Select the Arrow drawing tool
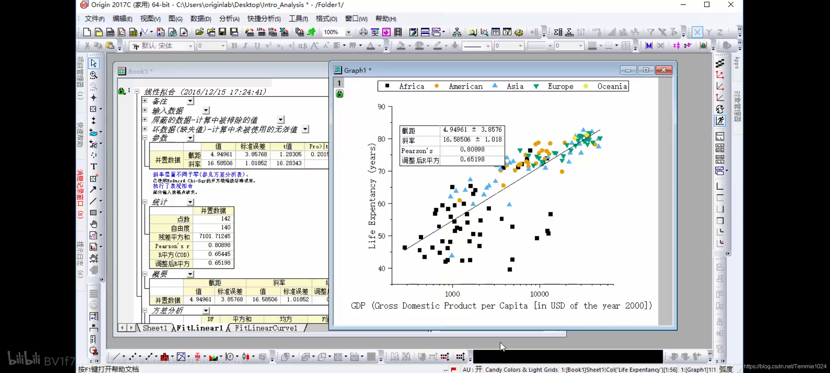The image size is (830, 373). 93,190
